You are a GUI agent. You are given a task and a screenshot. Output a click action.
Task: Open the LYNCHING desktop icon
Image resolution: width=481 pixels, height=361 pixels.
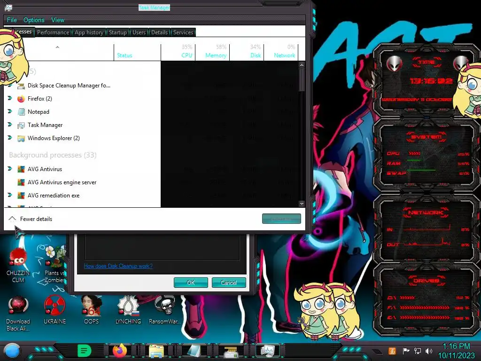point(128,310)
